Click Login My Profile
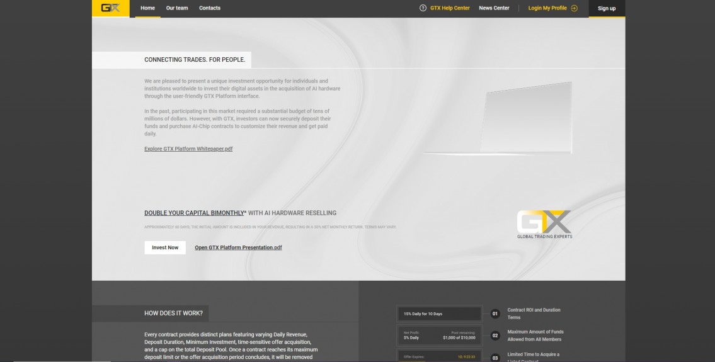Viewport: 715px width, 362px height. pos(547,8)
